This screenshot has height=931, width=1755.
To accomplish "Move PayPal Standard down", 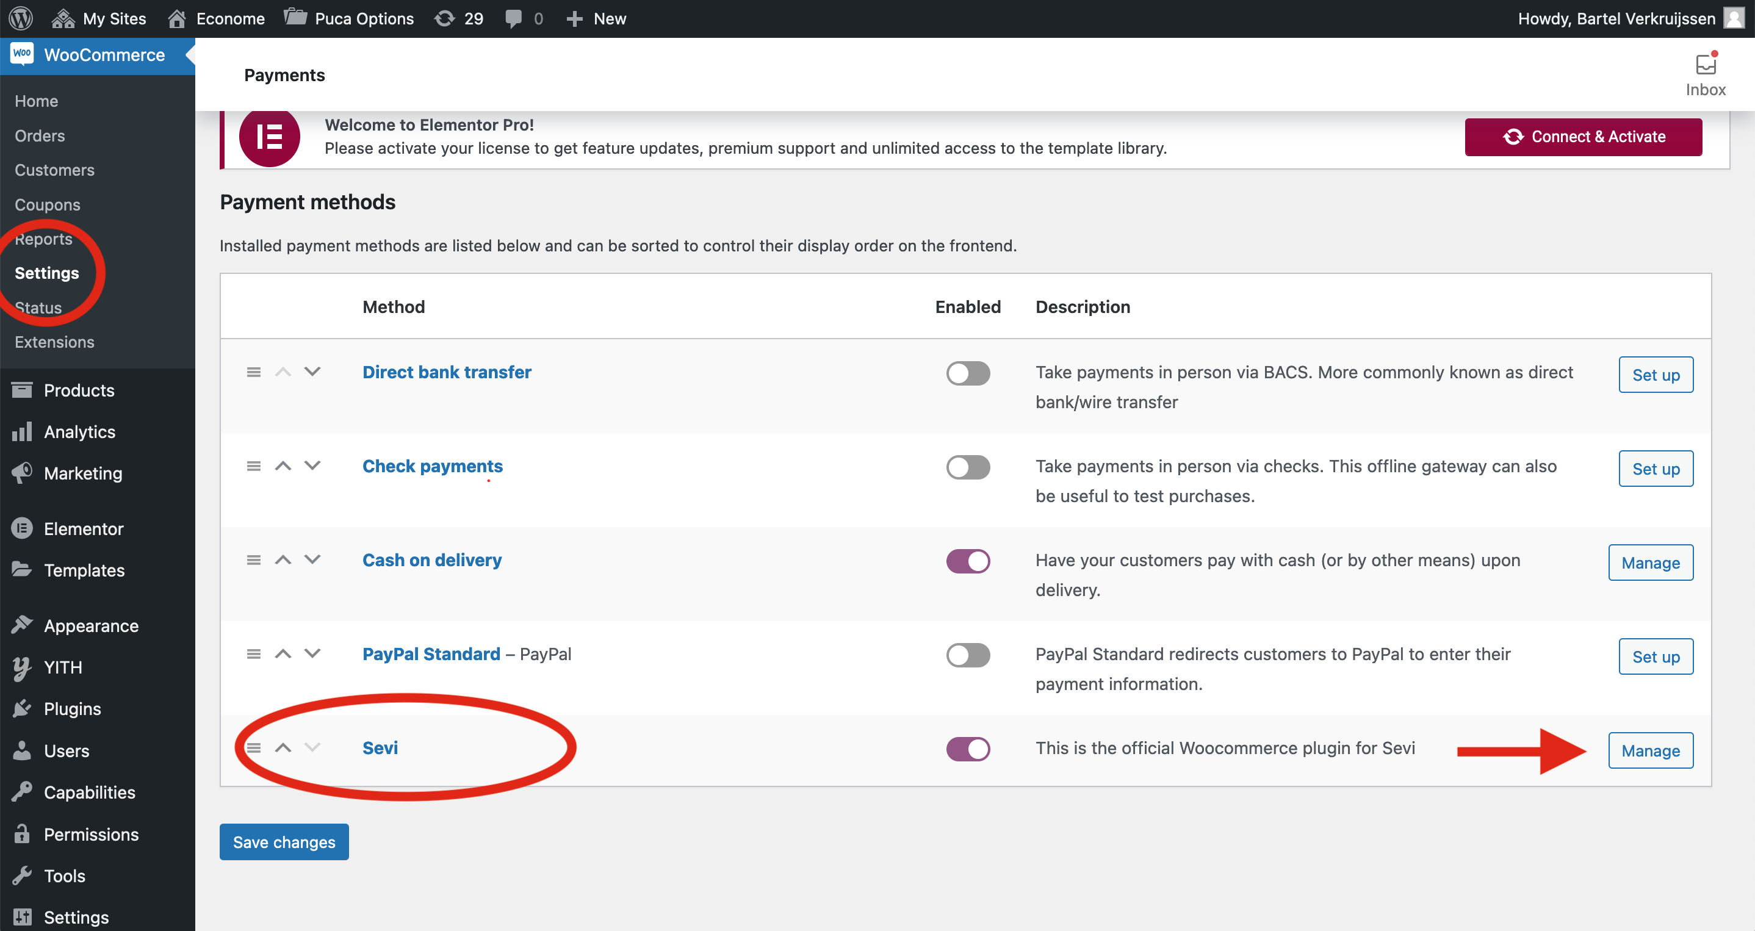I will click(x=312, y=654).
